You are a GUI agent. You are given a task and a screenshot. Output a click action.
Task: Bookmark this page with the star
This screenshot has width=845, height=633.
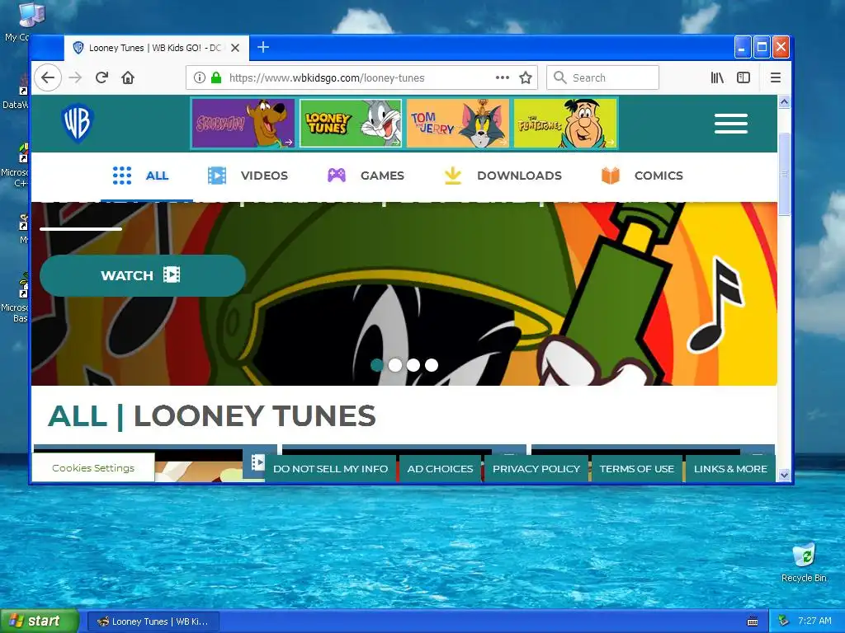[x=526, y=77]
